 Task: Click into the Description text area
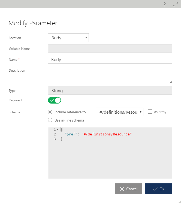point(110,75)
